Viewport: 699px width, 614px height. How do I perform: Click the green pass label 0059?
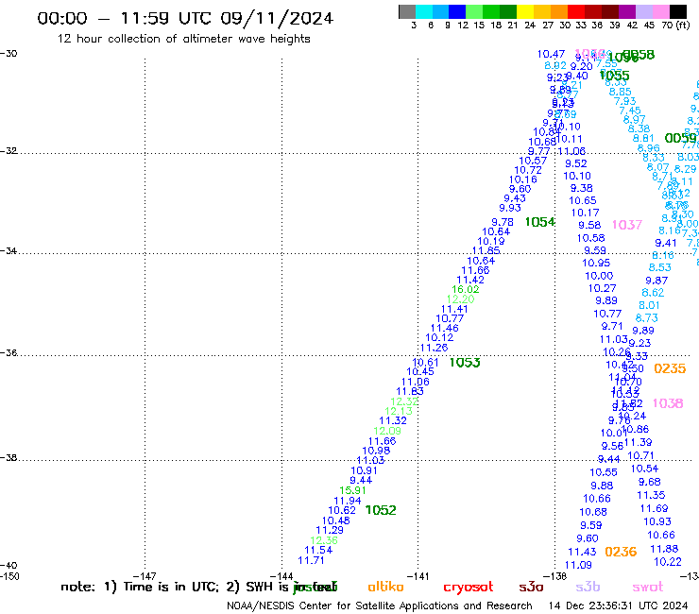[680, 138]
